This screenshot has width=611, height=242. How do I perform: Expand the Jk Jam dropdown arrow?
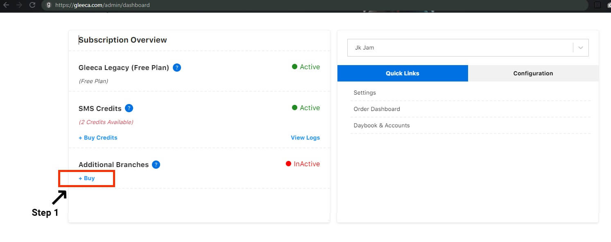pos(581,48)
